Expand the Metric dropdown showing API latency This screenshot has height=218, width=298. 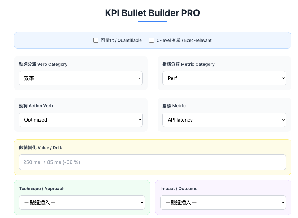coord(224,120)
